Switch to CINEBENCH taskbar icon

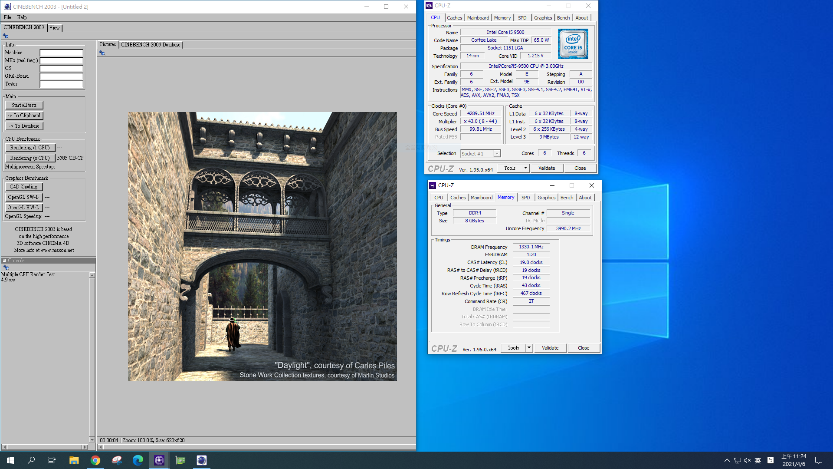[x=202, y=460]
